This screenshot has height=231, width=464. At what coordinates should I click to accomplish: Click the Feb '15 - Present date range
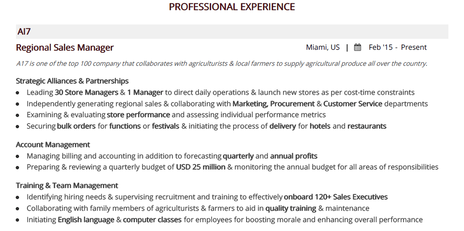pyautogui.click(x=397, y=47)
